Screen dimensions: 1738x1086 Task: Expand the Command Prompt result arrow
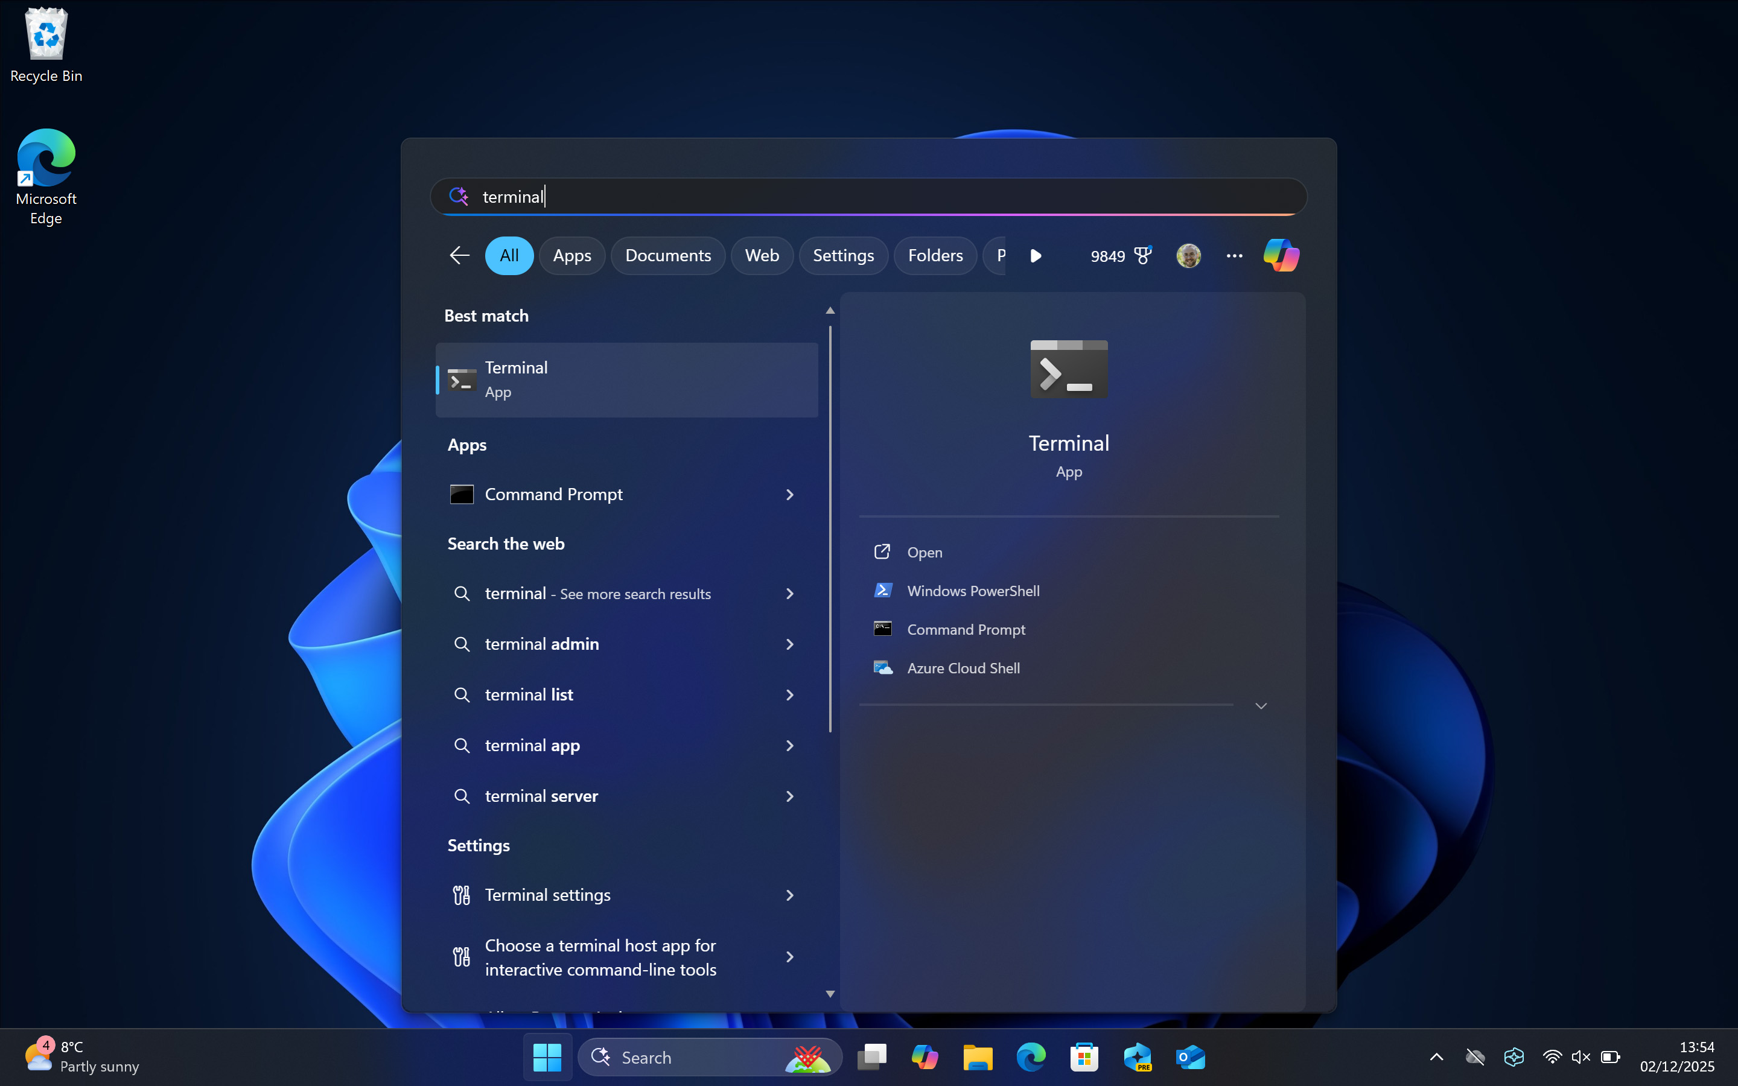click(x=789, y=494)
